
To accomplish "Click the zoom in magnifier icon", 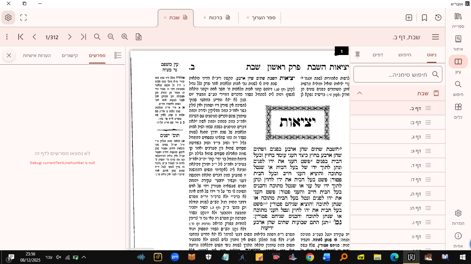I will click(x=124, y=37).
